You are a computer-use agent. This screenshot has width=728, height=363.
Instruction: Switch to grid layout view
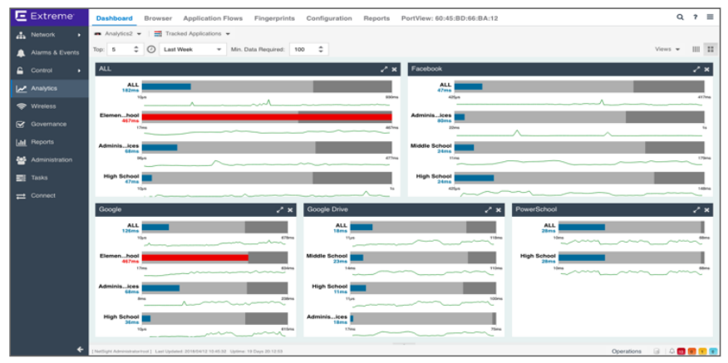point(710,49)
